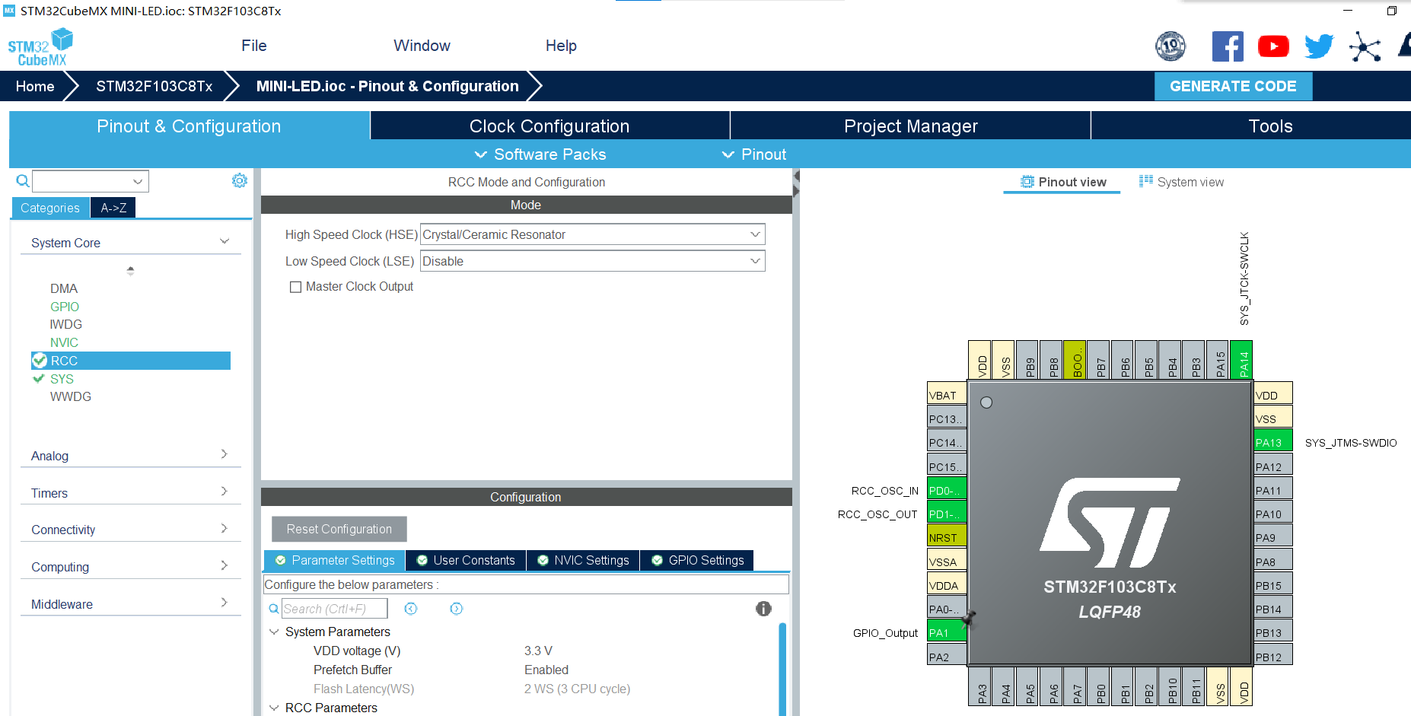The width and height of the screenshot is (1411, 716).
Task: Click the magnifier search icon in sidebar
Action: pos(23,181)
